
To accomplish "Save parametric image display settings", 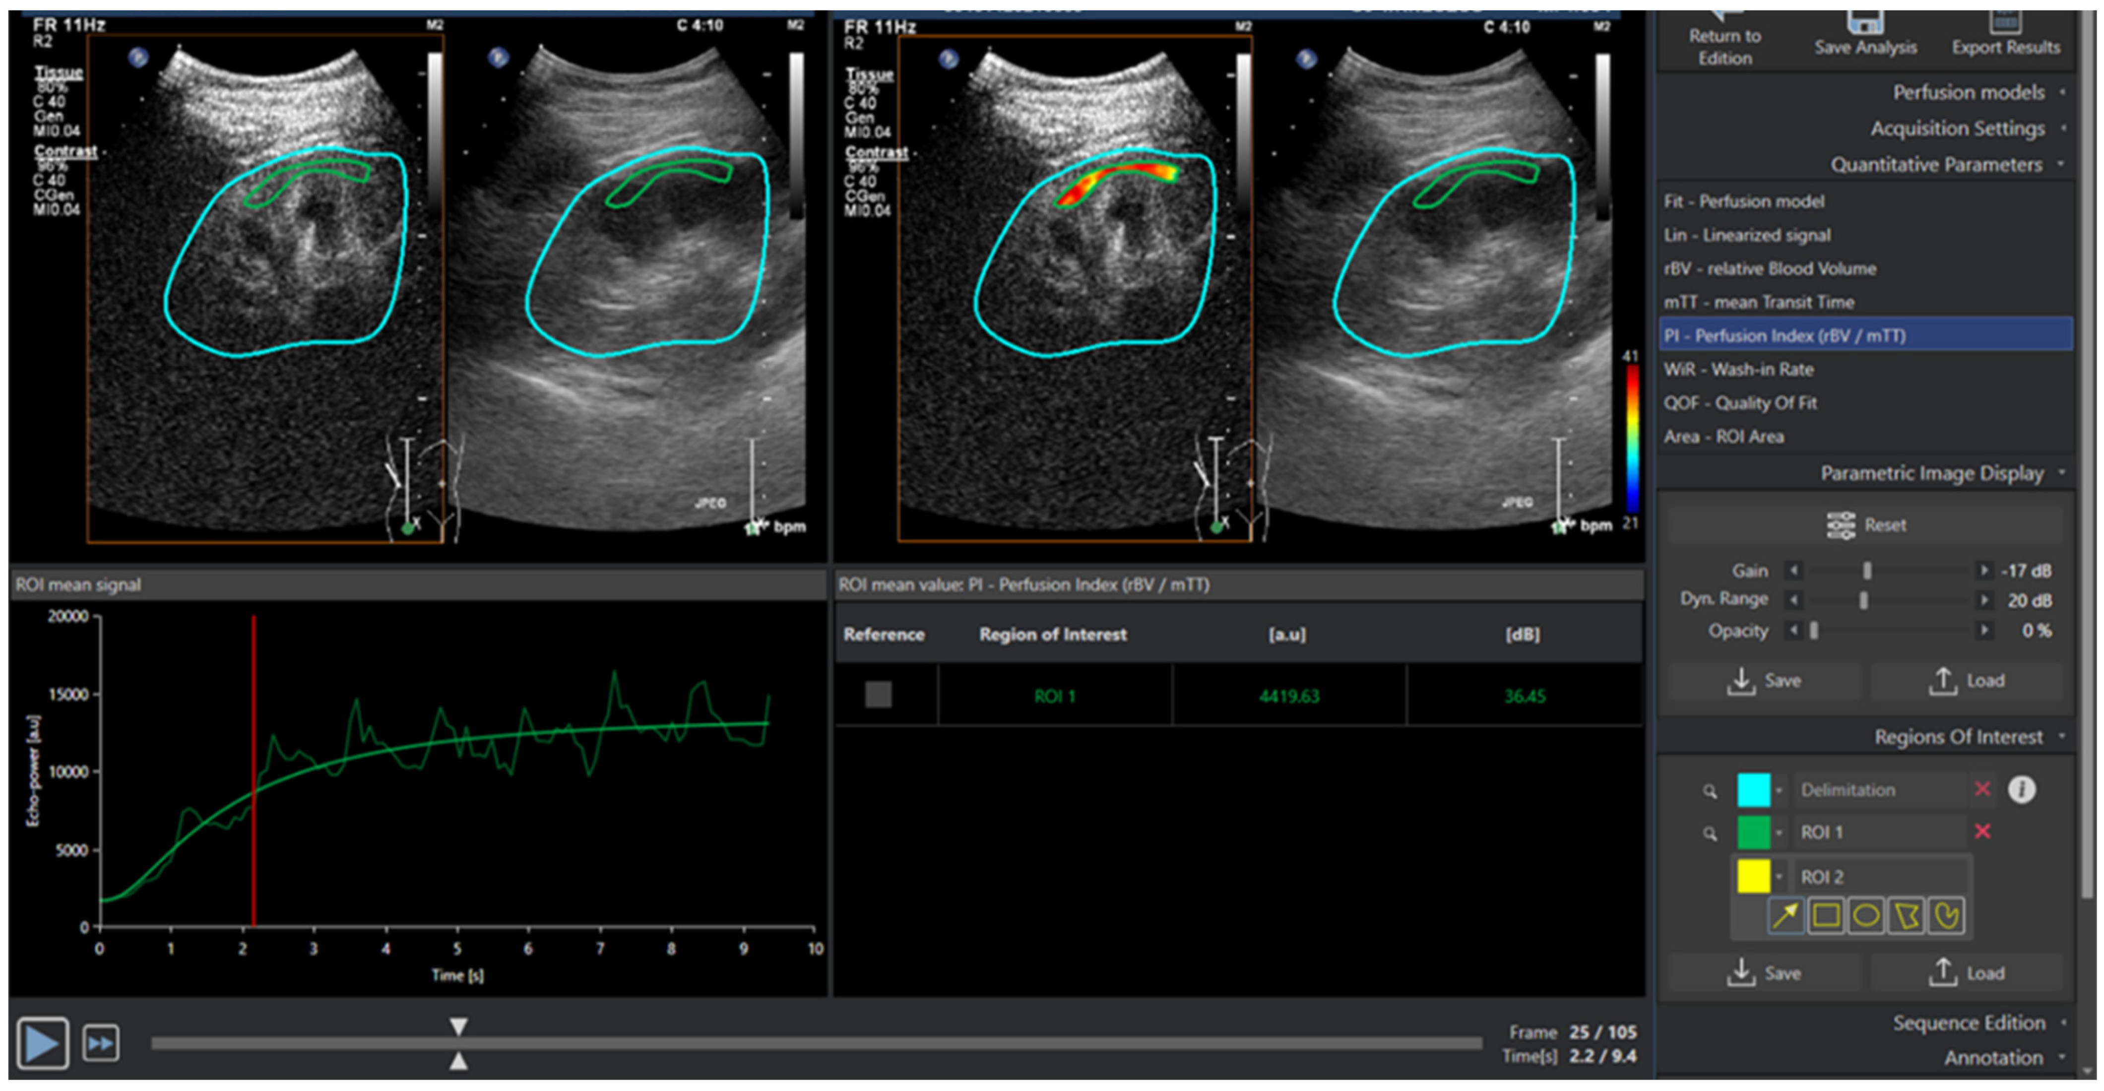I will pos(1764,680).
